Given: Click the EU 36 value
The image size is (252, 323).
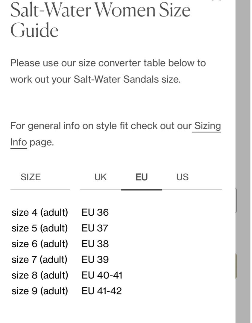Looking at the screenshot, I should pyautogui.click(x=95, y=212).
